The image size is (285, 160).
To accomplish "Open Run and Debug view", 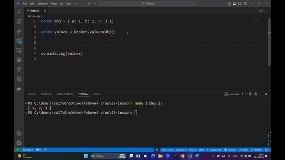I will pos(19,31).
